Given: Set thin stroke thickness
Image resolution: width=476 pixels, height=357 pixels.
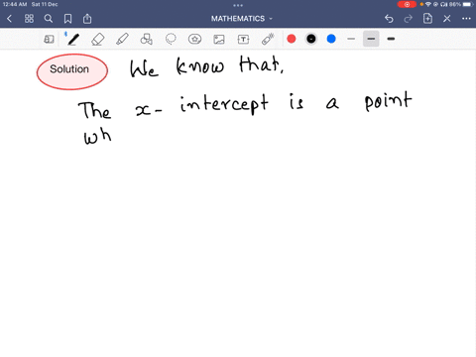Looking at the screenshot, I should [351, 39].
